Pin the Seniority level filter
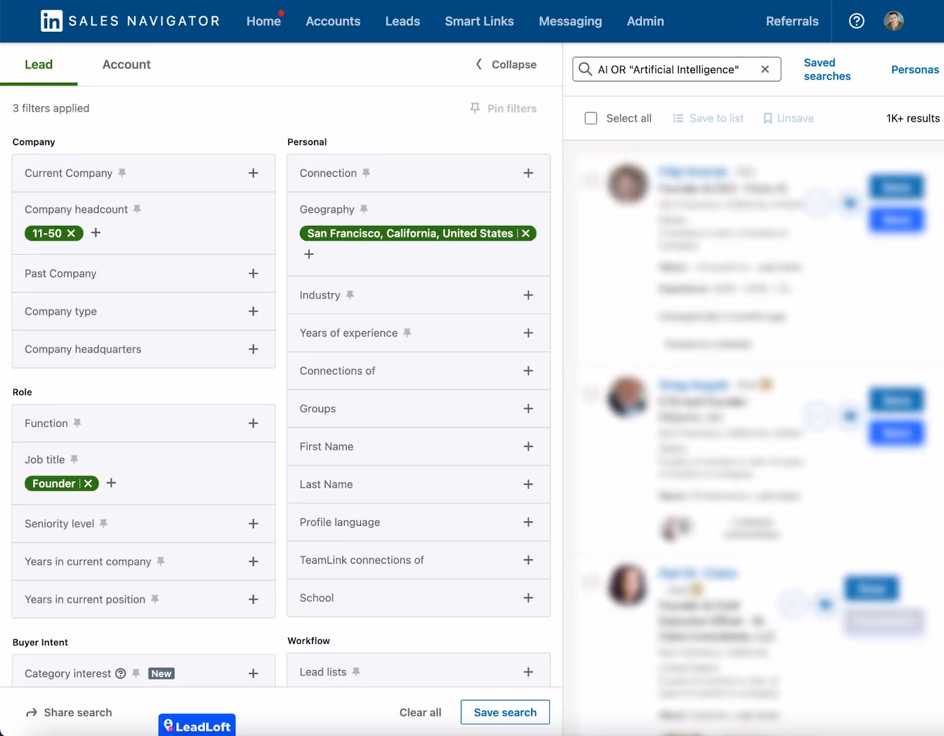This screenshot has width=944, height=736. click(103, 523)
